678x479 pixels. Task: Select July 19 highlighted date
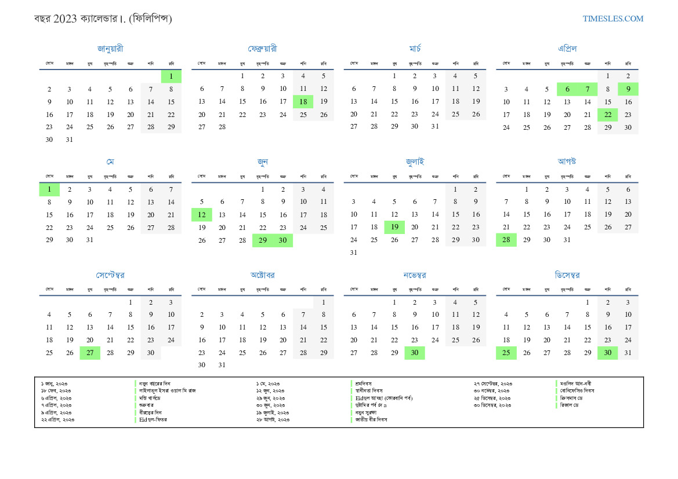[x=394, y=228]
